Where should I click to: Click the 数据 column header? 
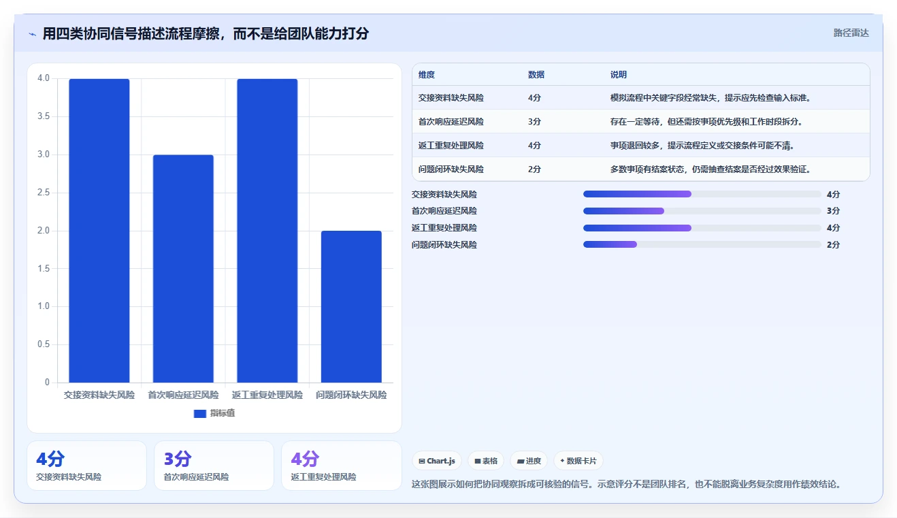pos(536,75)
